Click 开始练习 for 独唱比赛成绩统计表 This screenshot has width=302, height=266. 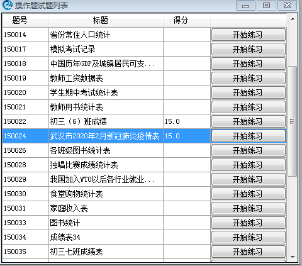(x=249, y=165)
